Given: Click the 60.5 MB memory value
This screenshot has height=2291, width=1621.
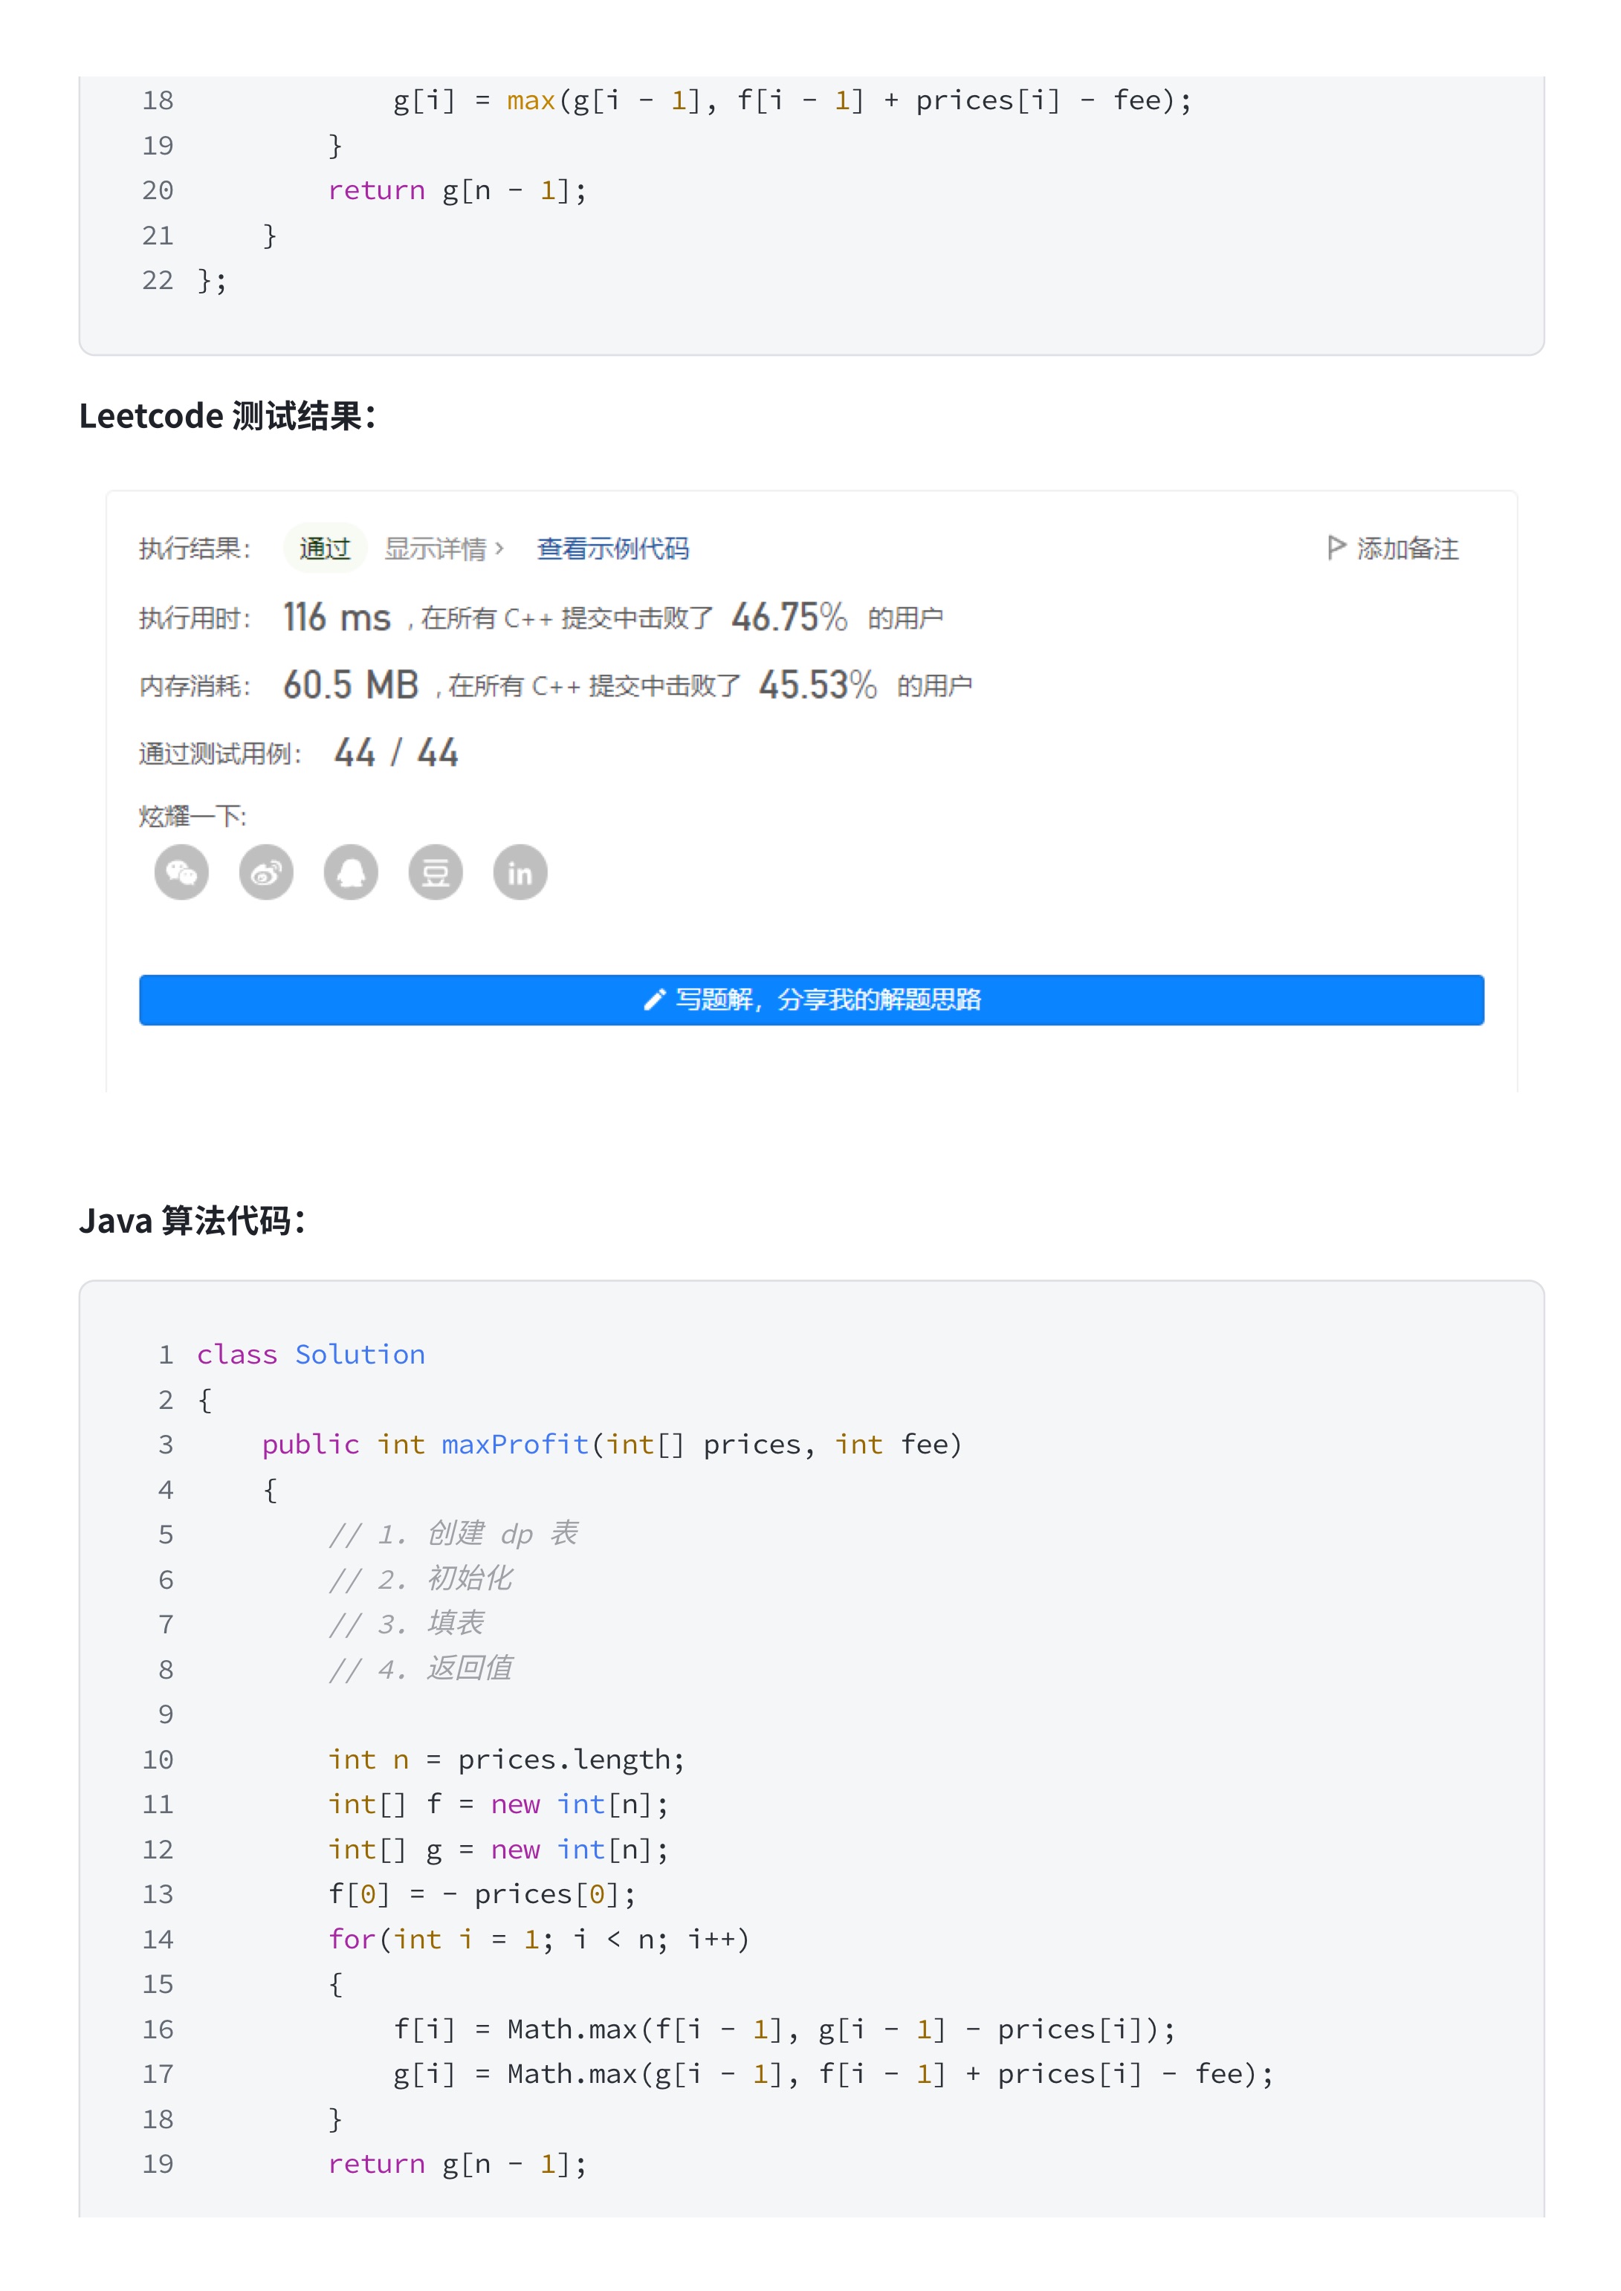Looking at the screenshot, I should click(350, 685).
